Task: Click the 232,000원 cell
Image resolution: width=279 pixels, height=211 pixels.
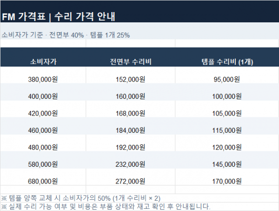Action: 130,160
